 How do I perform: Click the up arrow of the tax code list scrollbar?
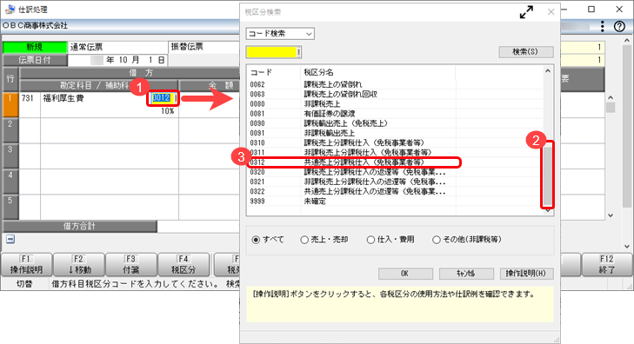[x=548, y=71]
